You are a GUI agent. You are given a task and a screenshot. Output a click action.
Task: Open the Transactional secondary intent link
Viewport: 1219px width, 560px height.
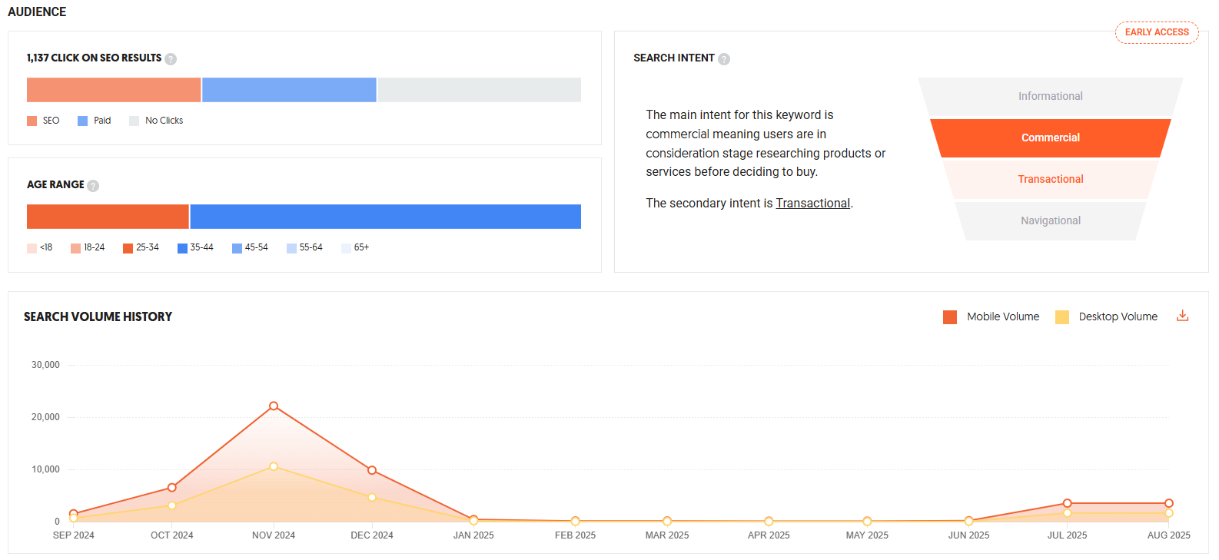tap(812, 204)
